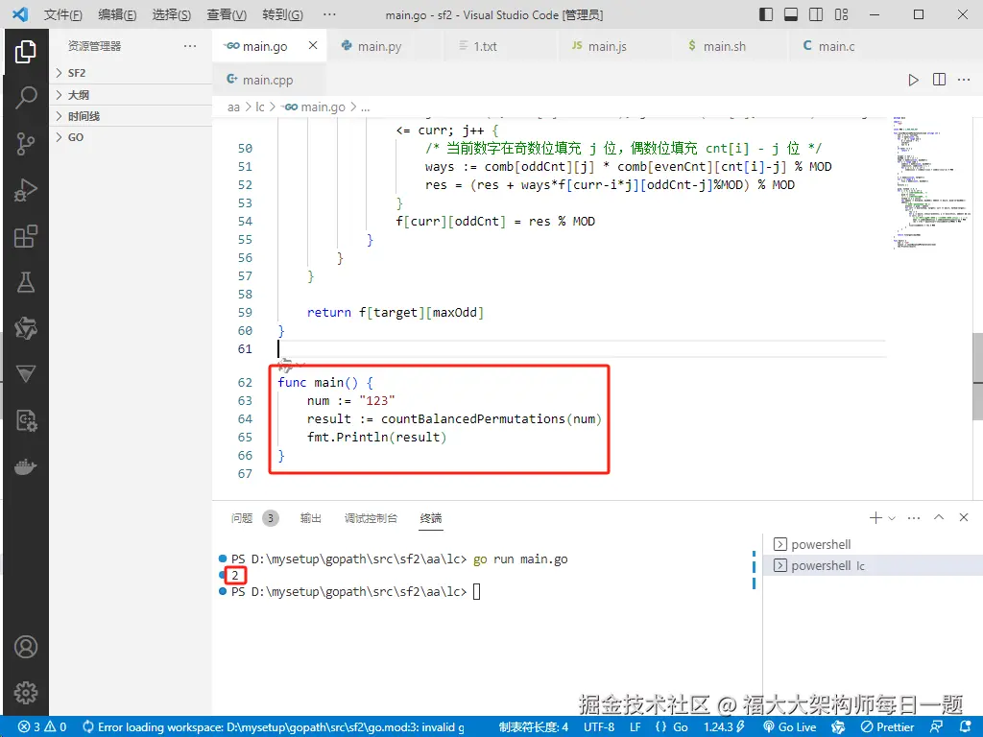Expand the GO section in explorer
983x737 pixels.
131,137
